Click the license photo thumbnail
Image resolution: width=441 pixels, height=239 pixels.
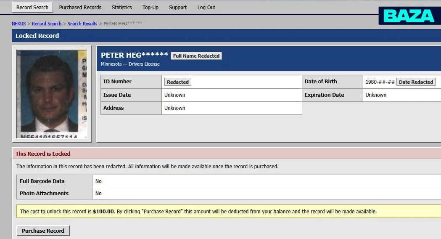(x=51, y=94)
